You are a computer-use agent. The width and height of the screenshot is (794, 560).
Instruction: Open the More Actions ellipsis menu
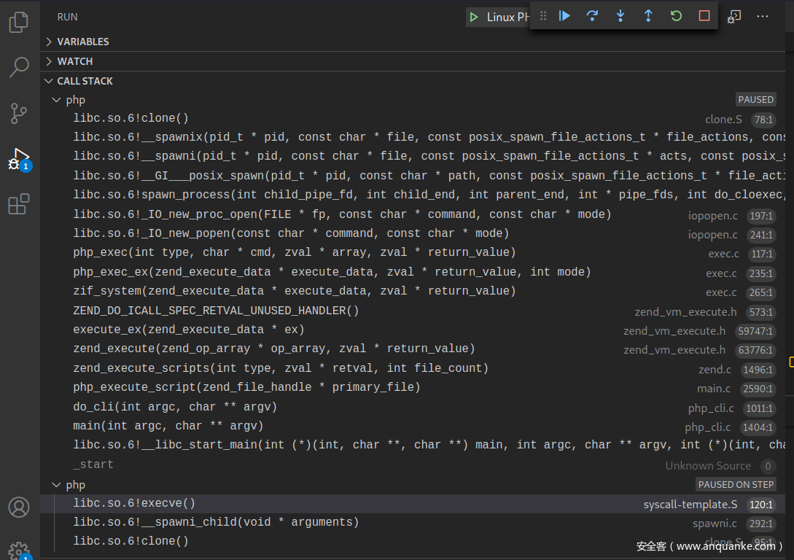[x=763, y=16]
